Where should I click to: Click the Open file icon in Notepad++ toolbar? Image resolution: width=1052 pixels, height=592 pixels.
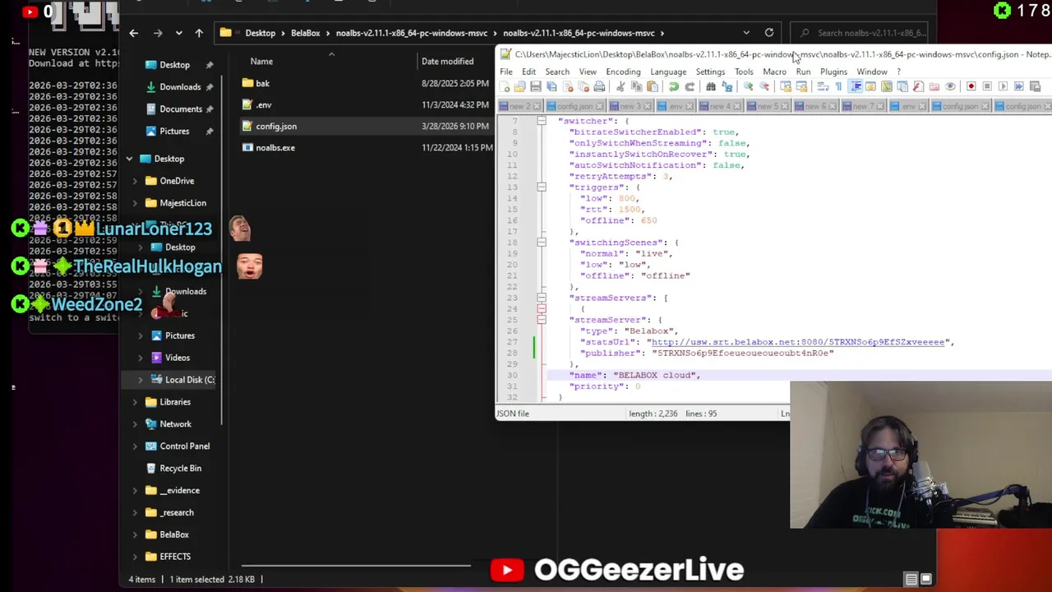pyautogui.click(x=520, y=86)
